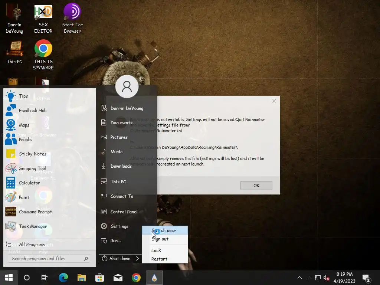The height and width of the screenshot is (285, 380).
Task: Launch Task Manager from the start menu
Action: [x=49, y=226]
